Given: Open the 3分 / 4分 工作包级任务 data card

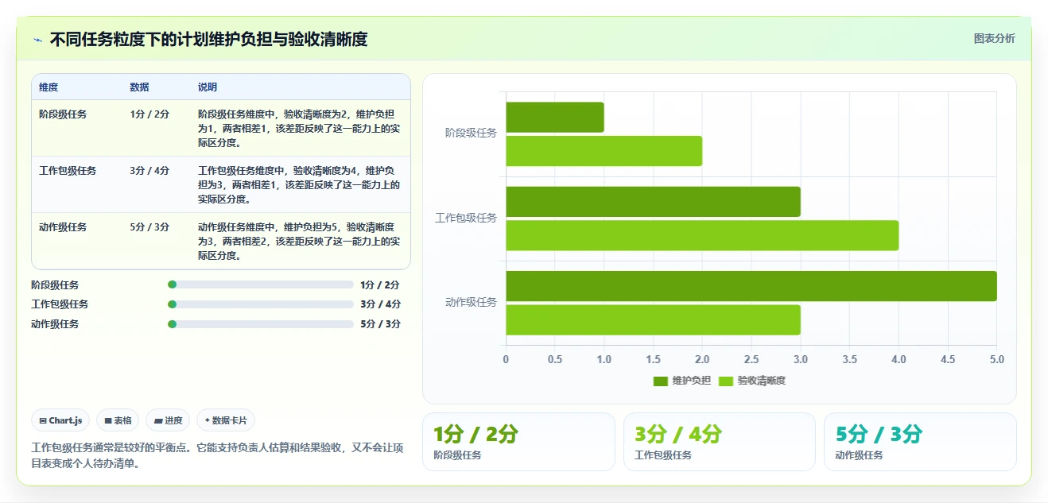Looking at the screenshot, I should click(x=720, y=442).
